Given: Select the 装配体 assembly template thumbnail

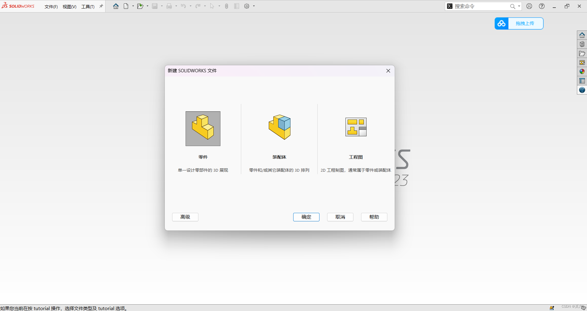Looking at the screenshot, I should [x=279, y=127].
